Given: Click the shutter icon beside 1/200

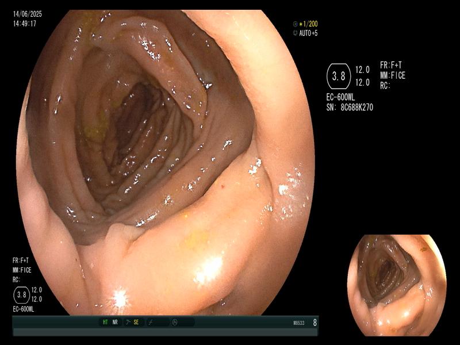Looking at the screenshot, I should pos(295,24).
